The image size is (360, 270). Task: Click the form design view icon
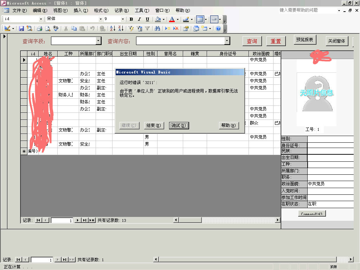point(7,28)
